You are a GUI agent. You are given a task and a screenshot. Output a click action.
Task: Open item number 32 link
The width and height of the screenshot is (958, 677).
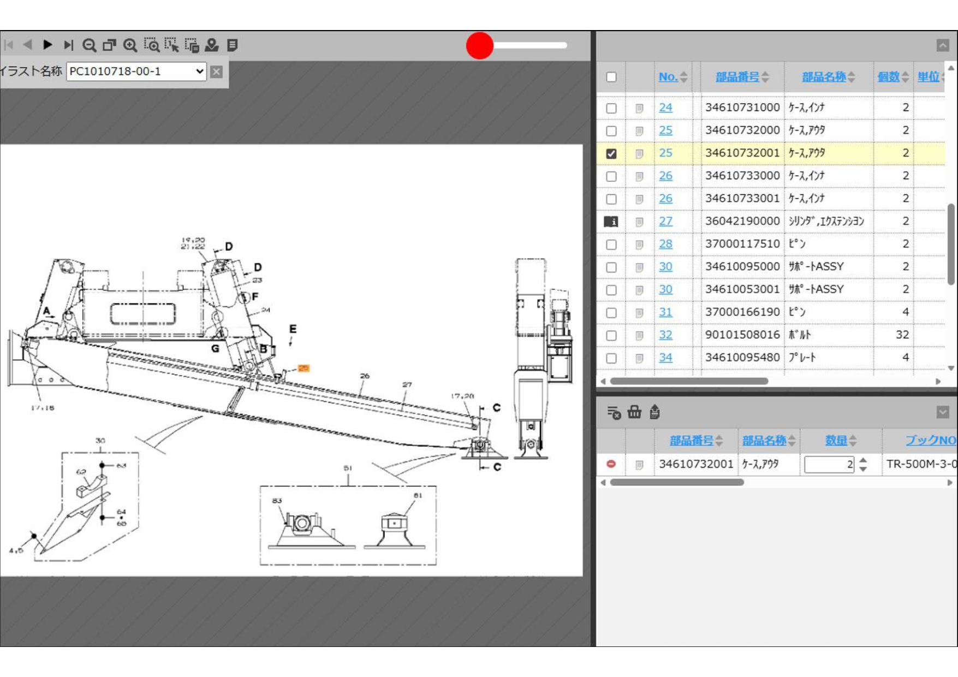tap(665, 335)
